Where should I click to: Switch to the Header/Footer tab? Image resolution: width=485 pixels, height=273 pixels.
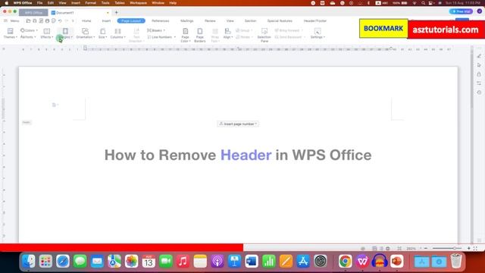coord(315,20)
